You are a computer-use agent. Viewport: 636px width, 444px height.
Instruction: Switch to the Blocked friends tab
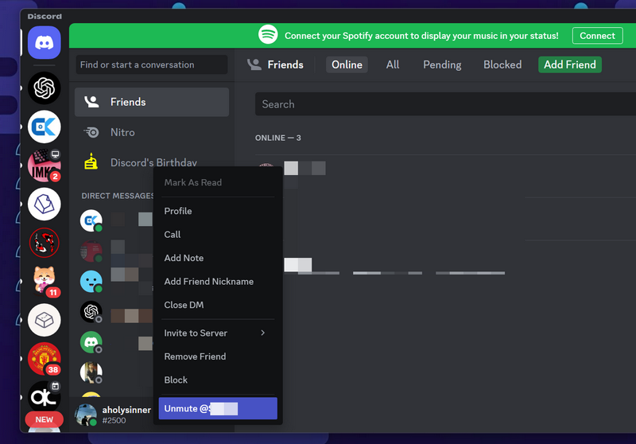click(x=502, y=64)
